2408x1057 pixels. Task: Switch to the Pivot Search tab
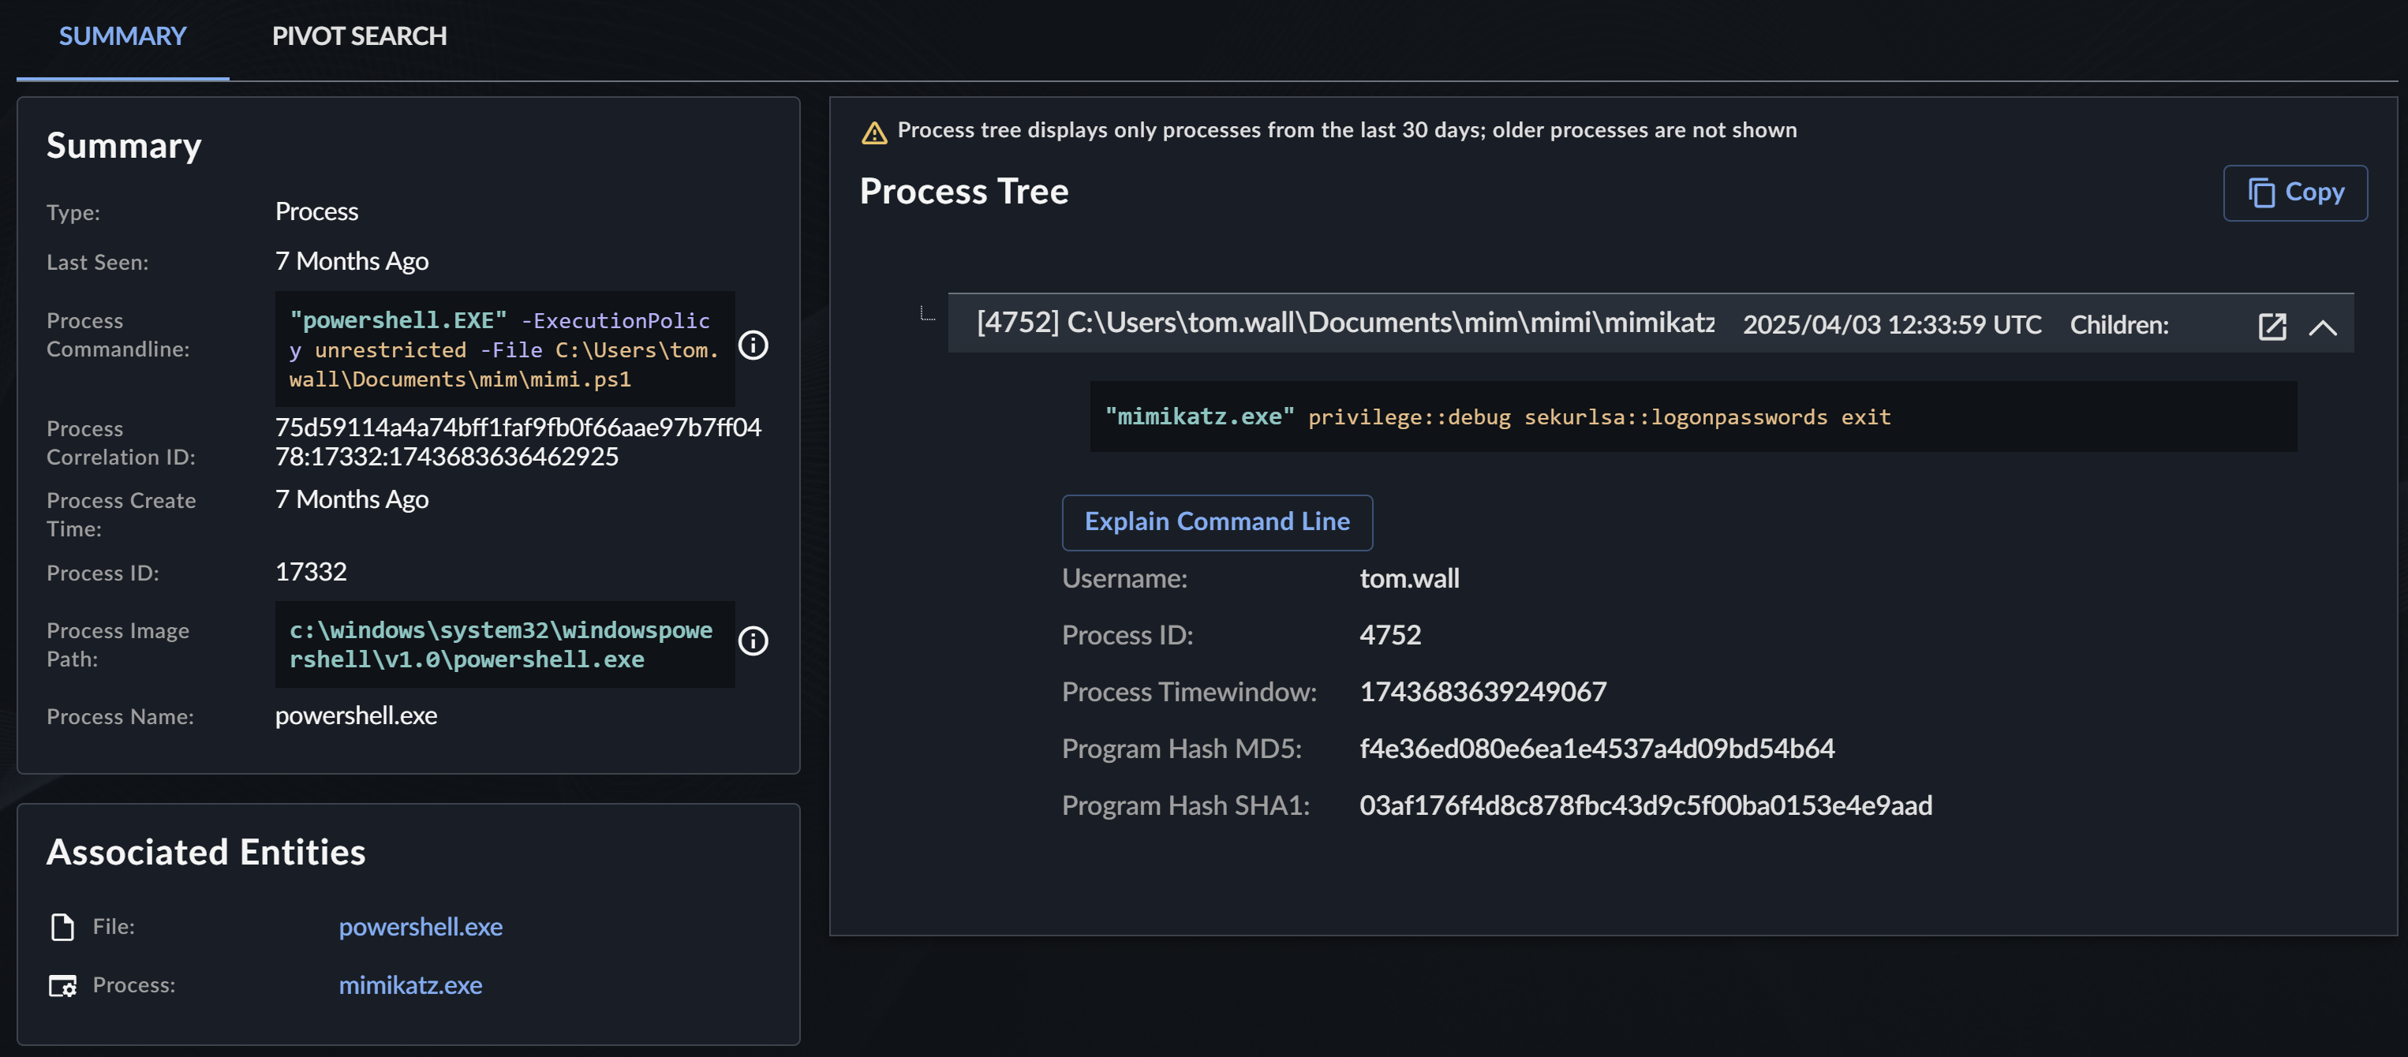(x=359, y=36)
